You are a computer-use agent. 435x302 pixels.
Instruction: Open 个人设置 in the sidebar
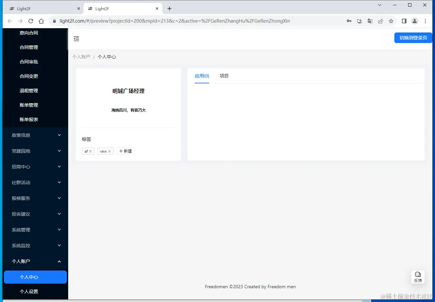(x=29, y=291)
